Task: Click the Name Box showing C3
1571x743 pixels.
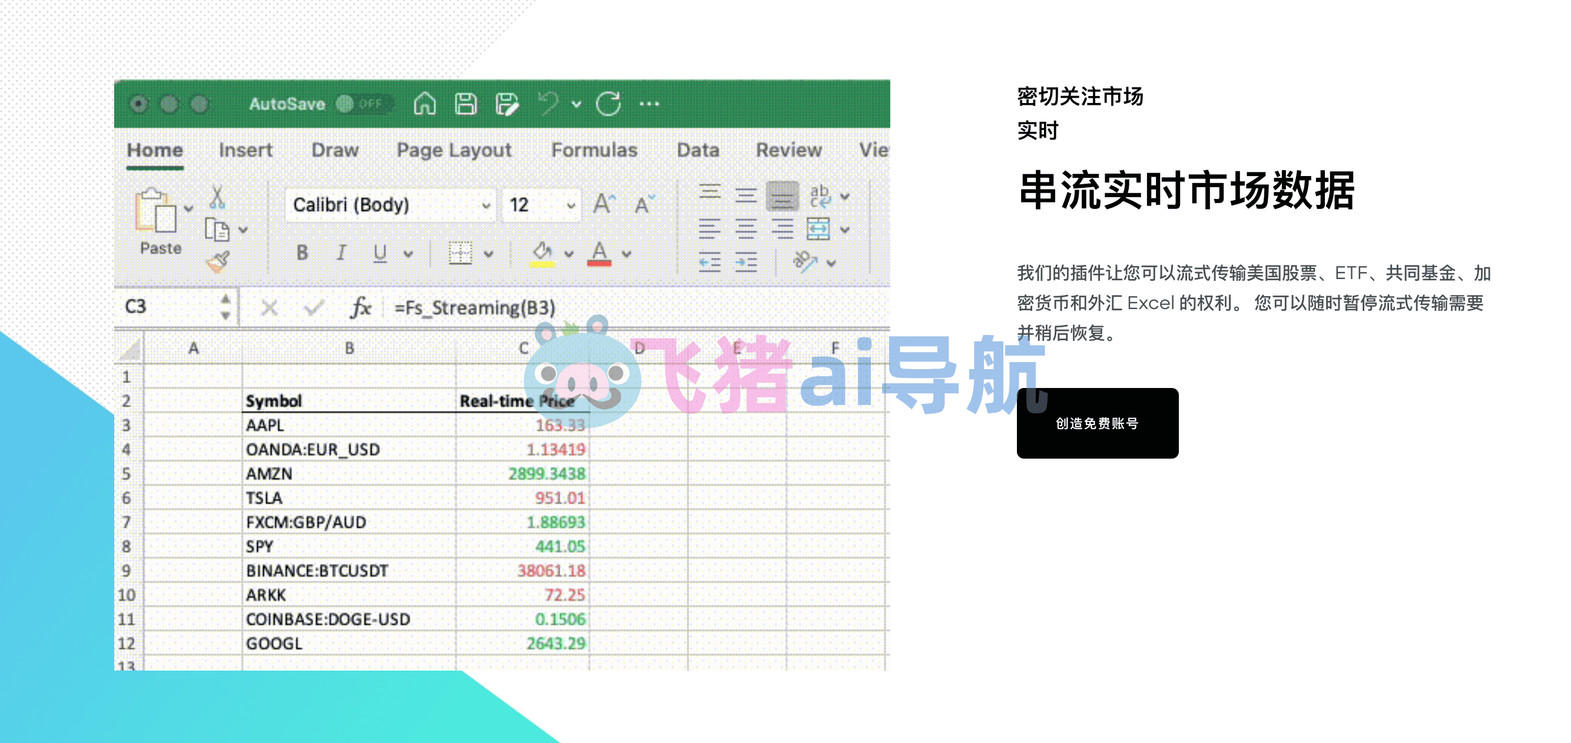Action: pyautogui.click(x=167, y=307)
